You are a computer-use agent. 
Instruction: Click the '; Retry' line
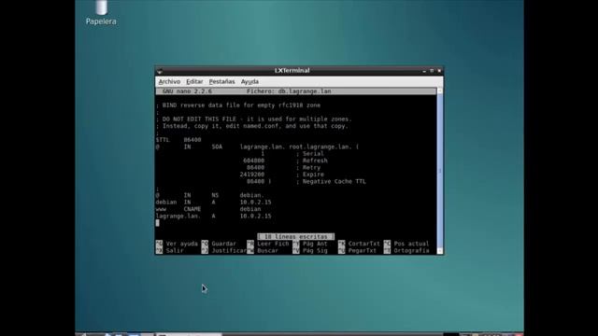coord(283,168)
